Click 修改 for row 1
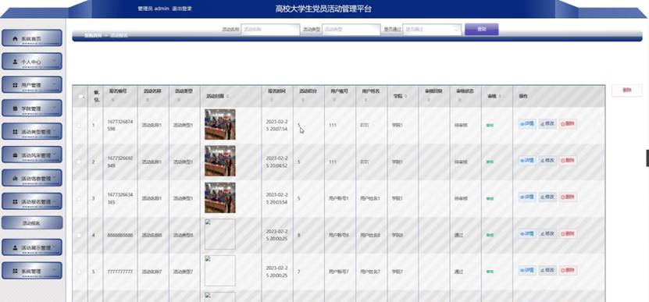The height and width of the screenshot is (302, 649). (x=547, y=124)
